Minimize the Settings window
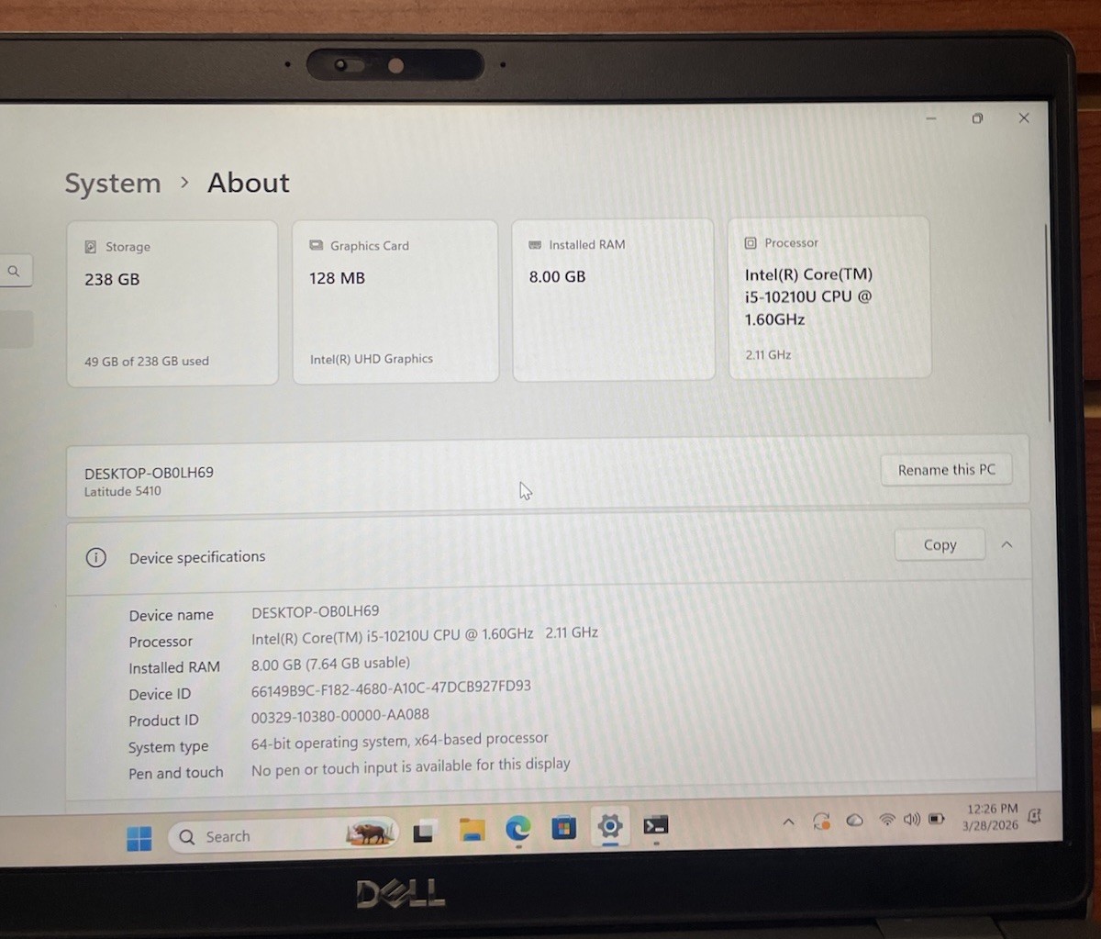1101x939 pixels. 931,118
